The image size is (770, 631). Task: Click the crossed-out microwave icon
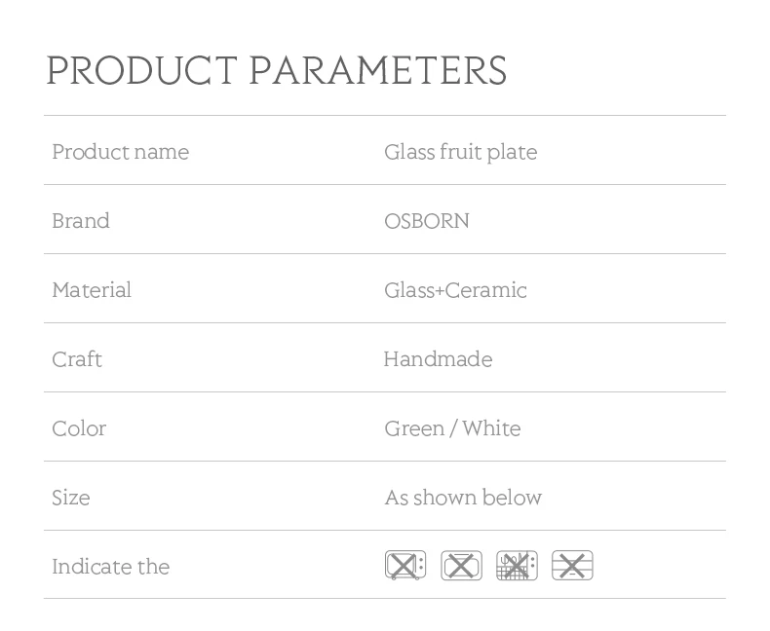pyautogui.click(x=405, y=565)
